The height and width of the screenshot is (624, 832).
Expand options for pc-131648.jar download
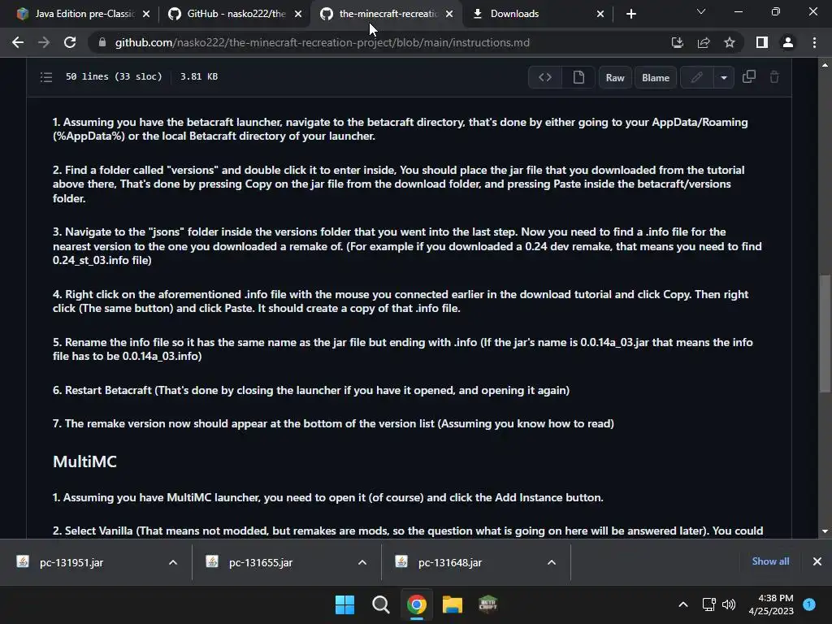(x=552, y=562)
